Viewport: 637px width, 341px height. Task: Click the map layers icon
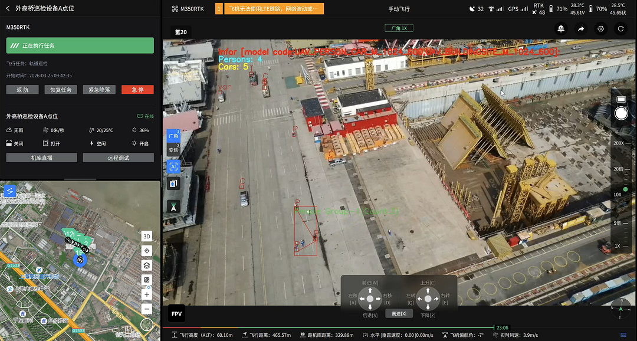point(147,265)
